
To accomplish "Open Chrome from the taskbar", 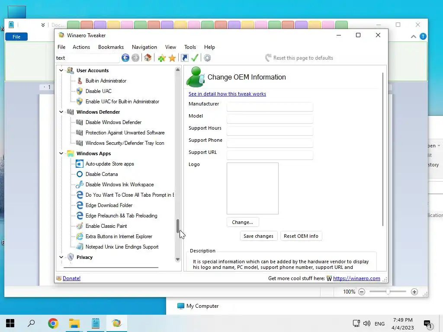I will tap(53, 323).
